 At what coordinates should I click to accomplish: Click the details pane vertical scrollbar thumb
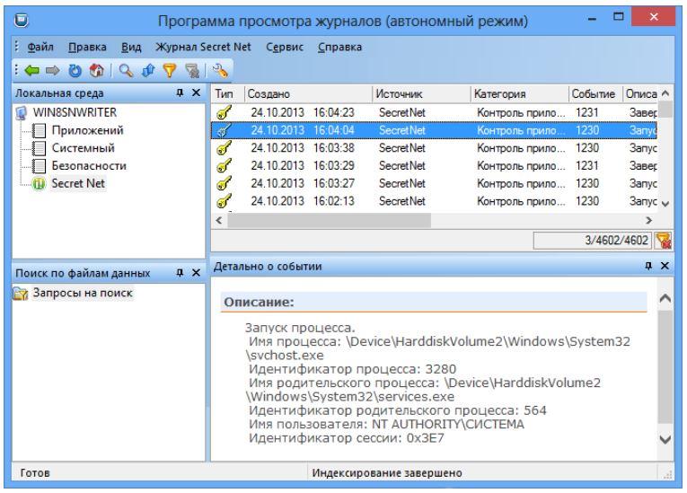665,367
